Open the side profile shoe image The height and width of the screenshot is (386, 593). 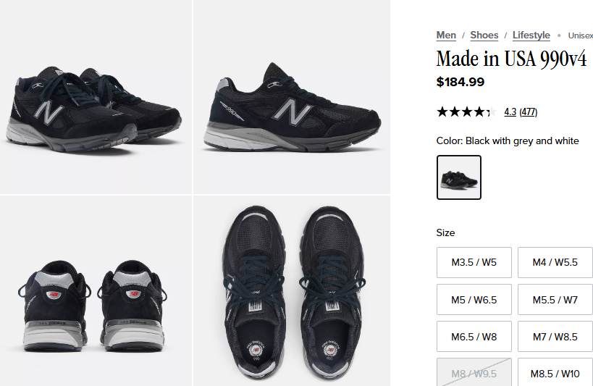point(292,97)
